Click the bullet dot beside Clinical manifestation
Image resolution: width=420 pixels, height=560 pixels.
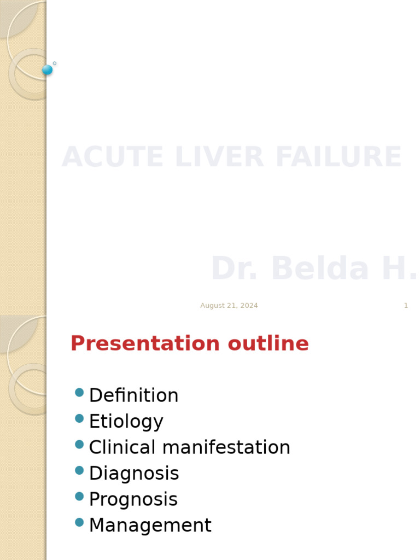(x=79, y=444)
